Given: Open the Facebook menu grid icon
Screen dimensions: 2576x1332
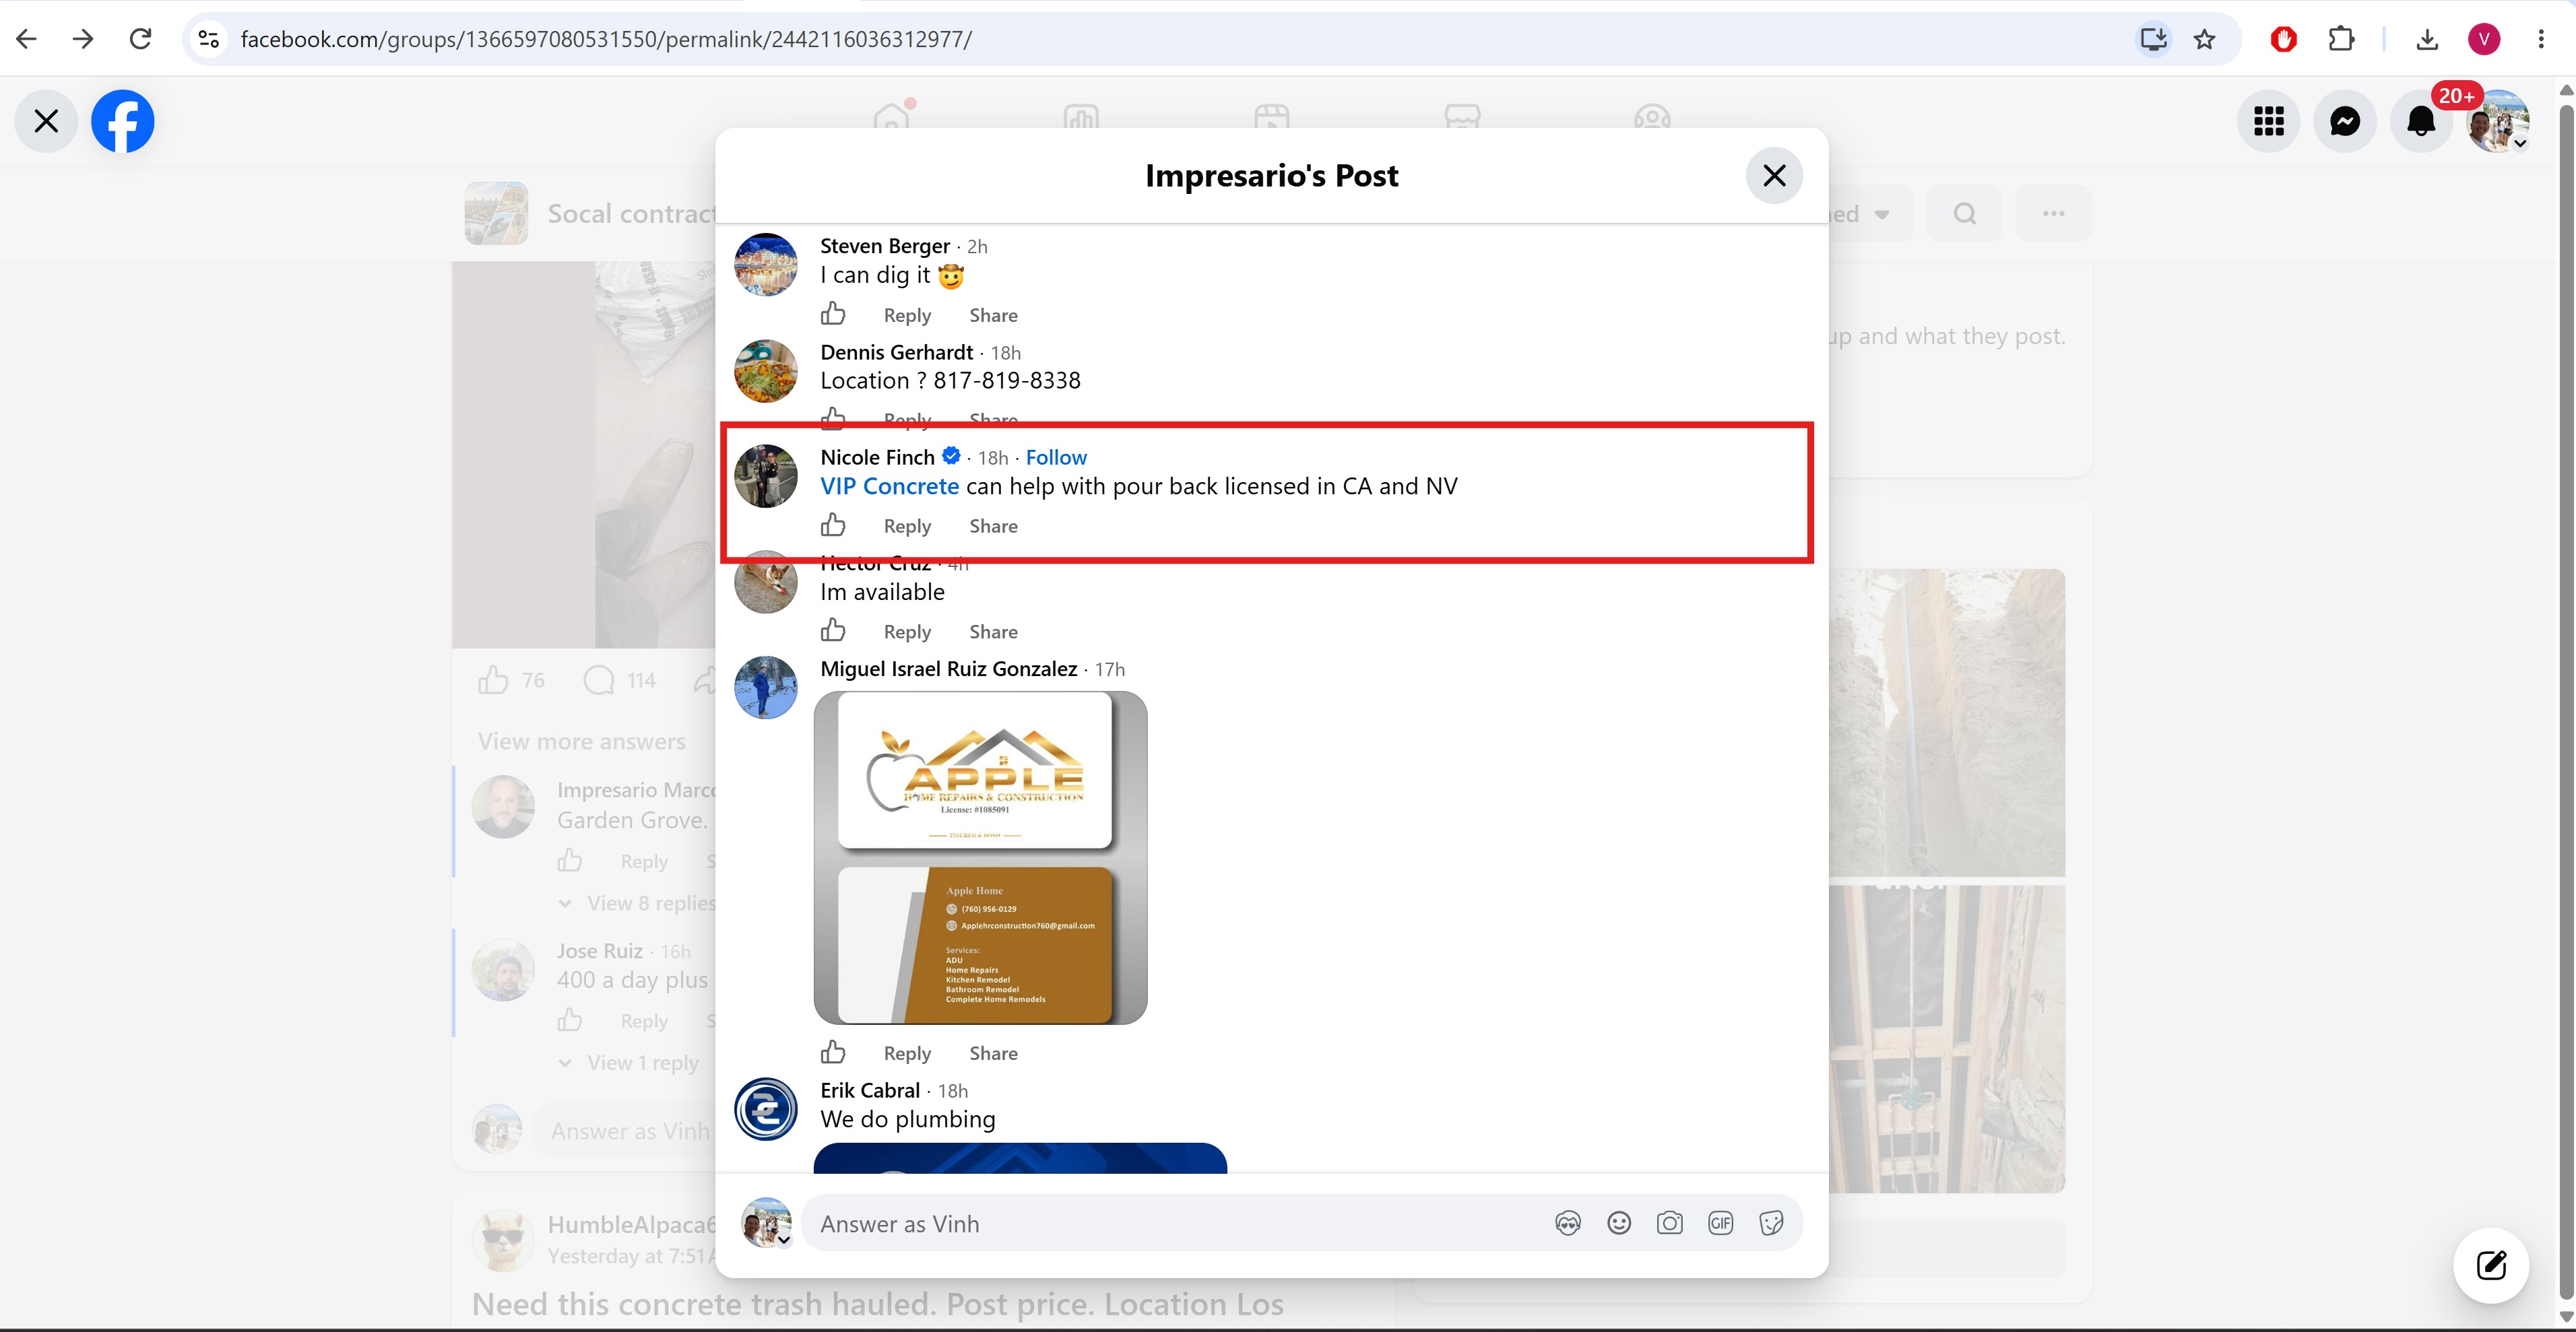Looking at the screenshot, I should 2269,121.
